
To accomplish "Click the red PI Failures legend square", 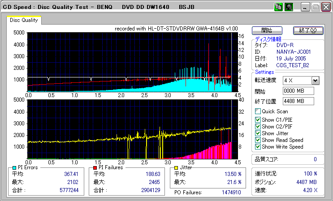I will coord(95,167).
